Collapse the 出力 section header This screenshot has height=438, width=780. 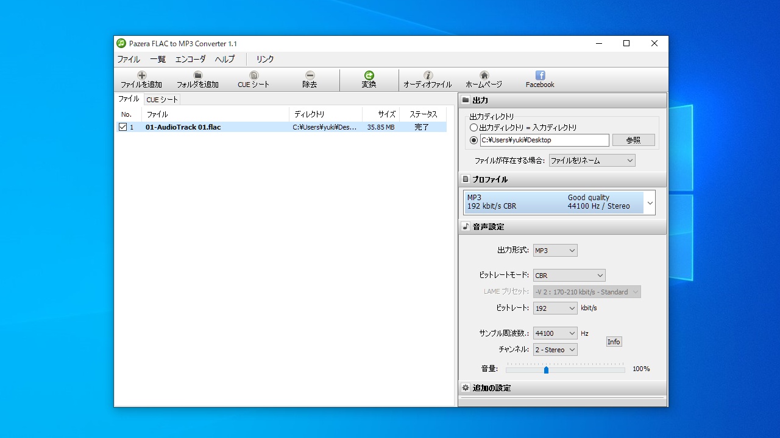[x=562, y=100]
